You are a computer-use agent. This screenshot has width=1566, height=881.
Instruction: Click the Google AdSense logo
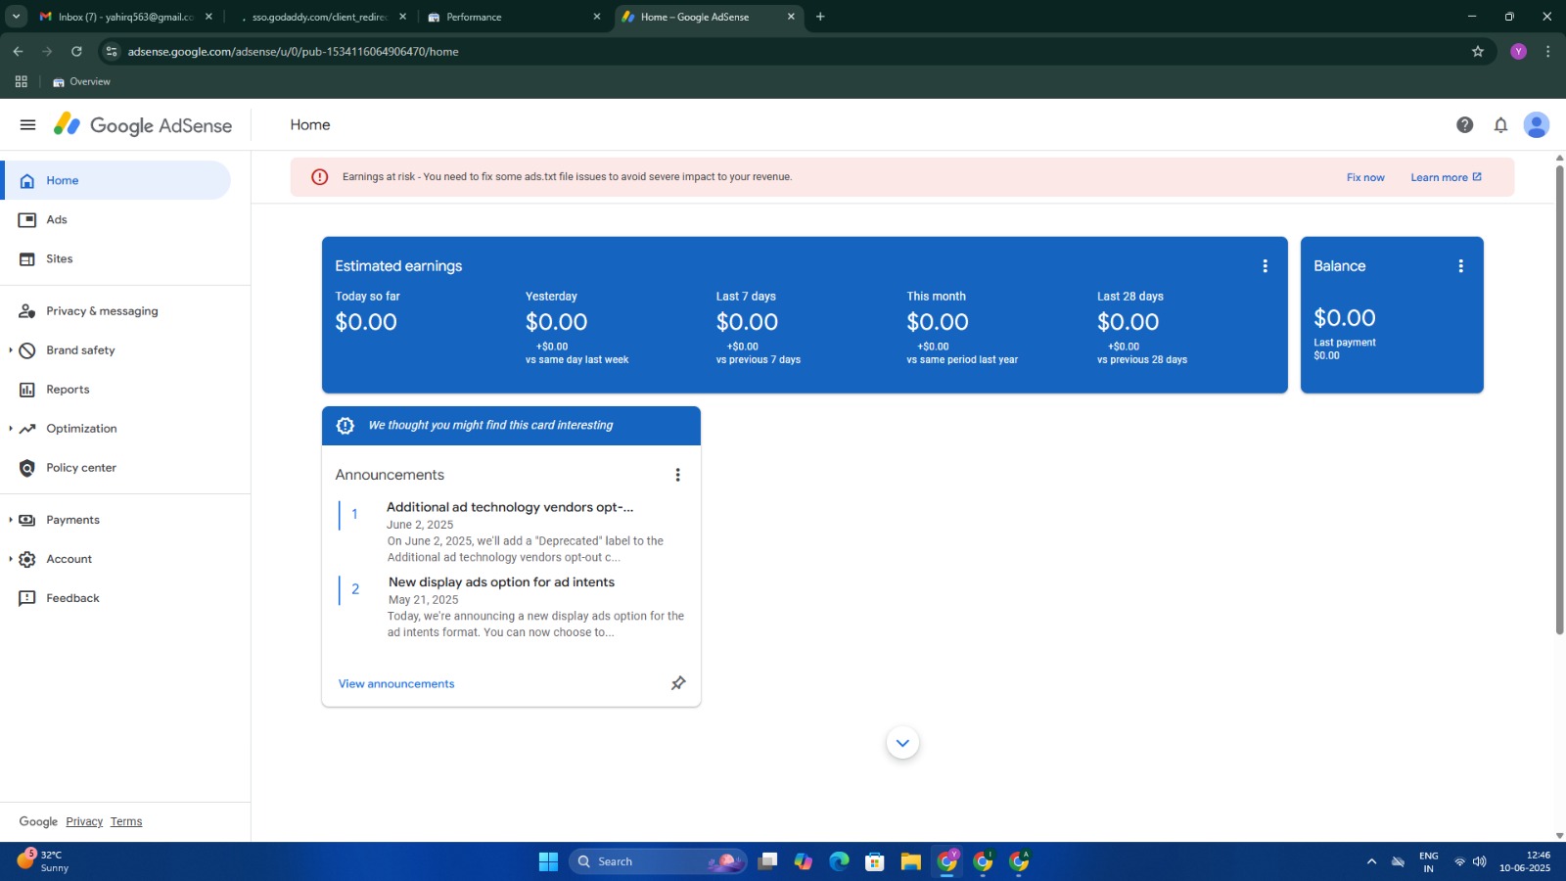point(143,125)
